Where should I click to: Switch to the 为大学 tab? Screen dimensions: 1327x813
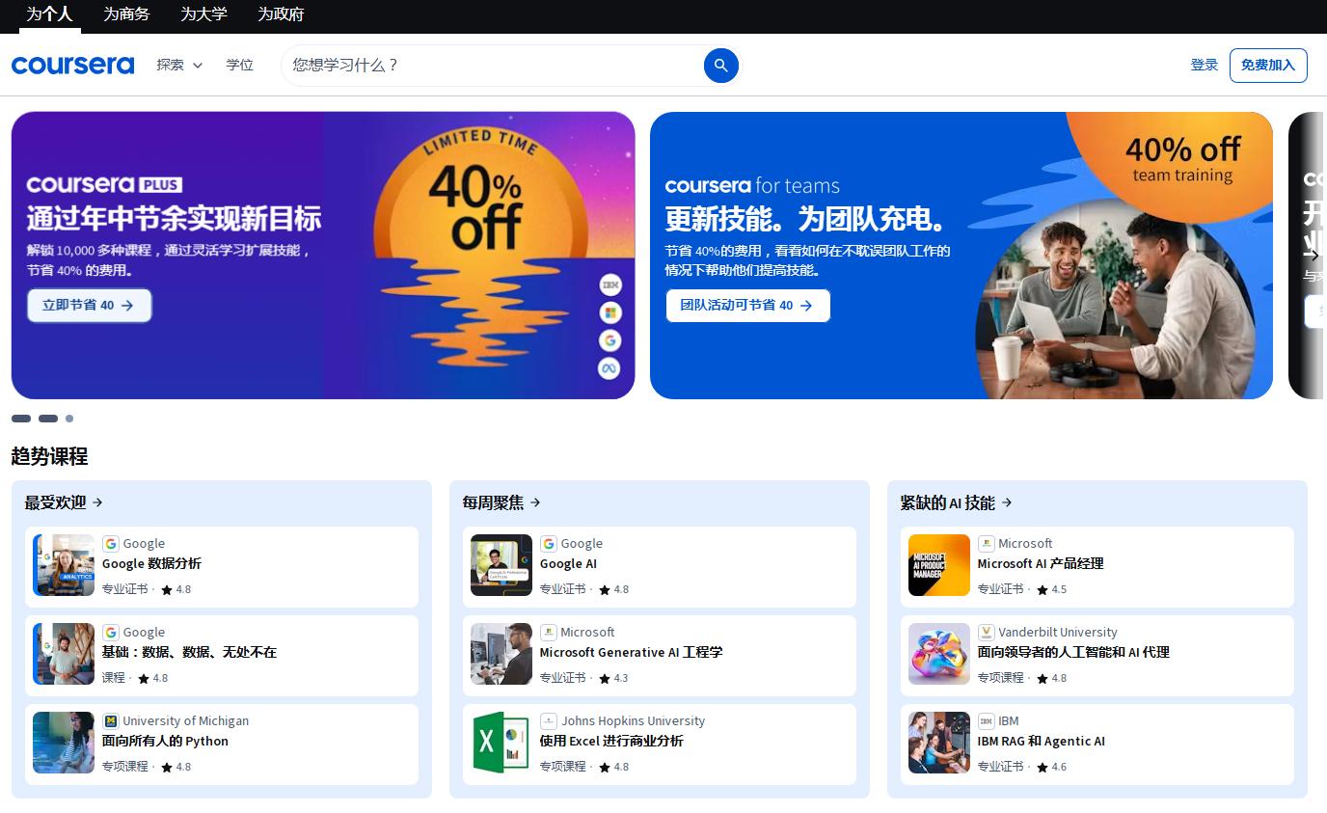[x=203, y=14]
